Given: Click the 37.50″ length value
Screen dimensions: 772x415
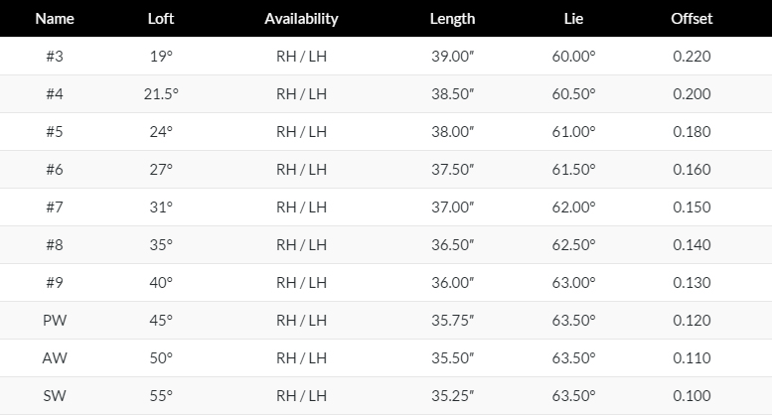Looking at the screenshot, I should 452,170.
